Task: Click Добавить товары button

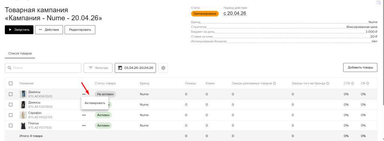Action: pyautogui.click(x=360, y=67)
